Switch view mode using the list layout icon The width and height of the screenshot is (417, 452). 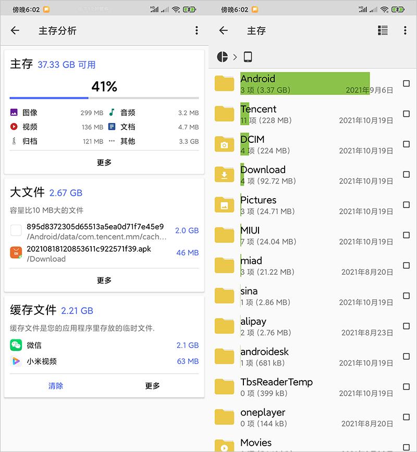383,30
